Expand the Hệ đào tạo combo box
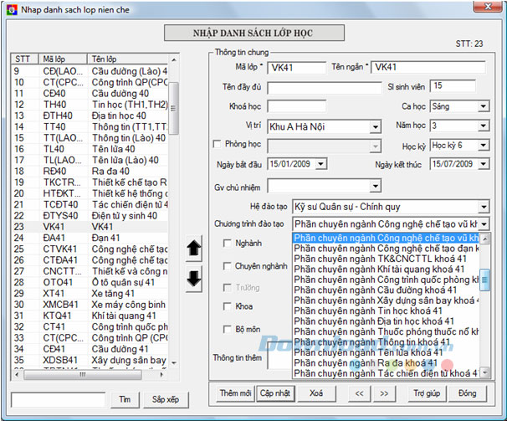 point(483,206)
